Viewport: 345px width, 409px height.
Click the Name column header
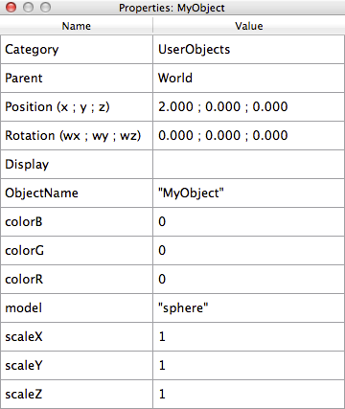pos(77,26)
